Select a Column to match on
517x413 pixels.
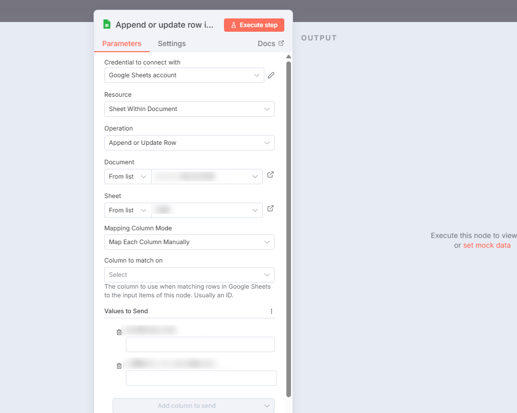coord(189,275)
